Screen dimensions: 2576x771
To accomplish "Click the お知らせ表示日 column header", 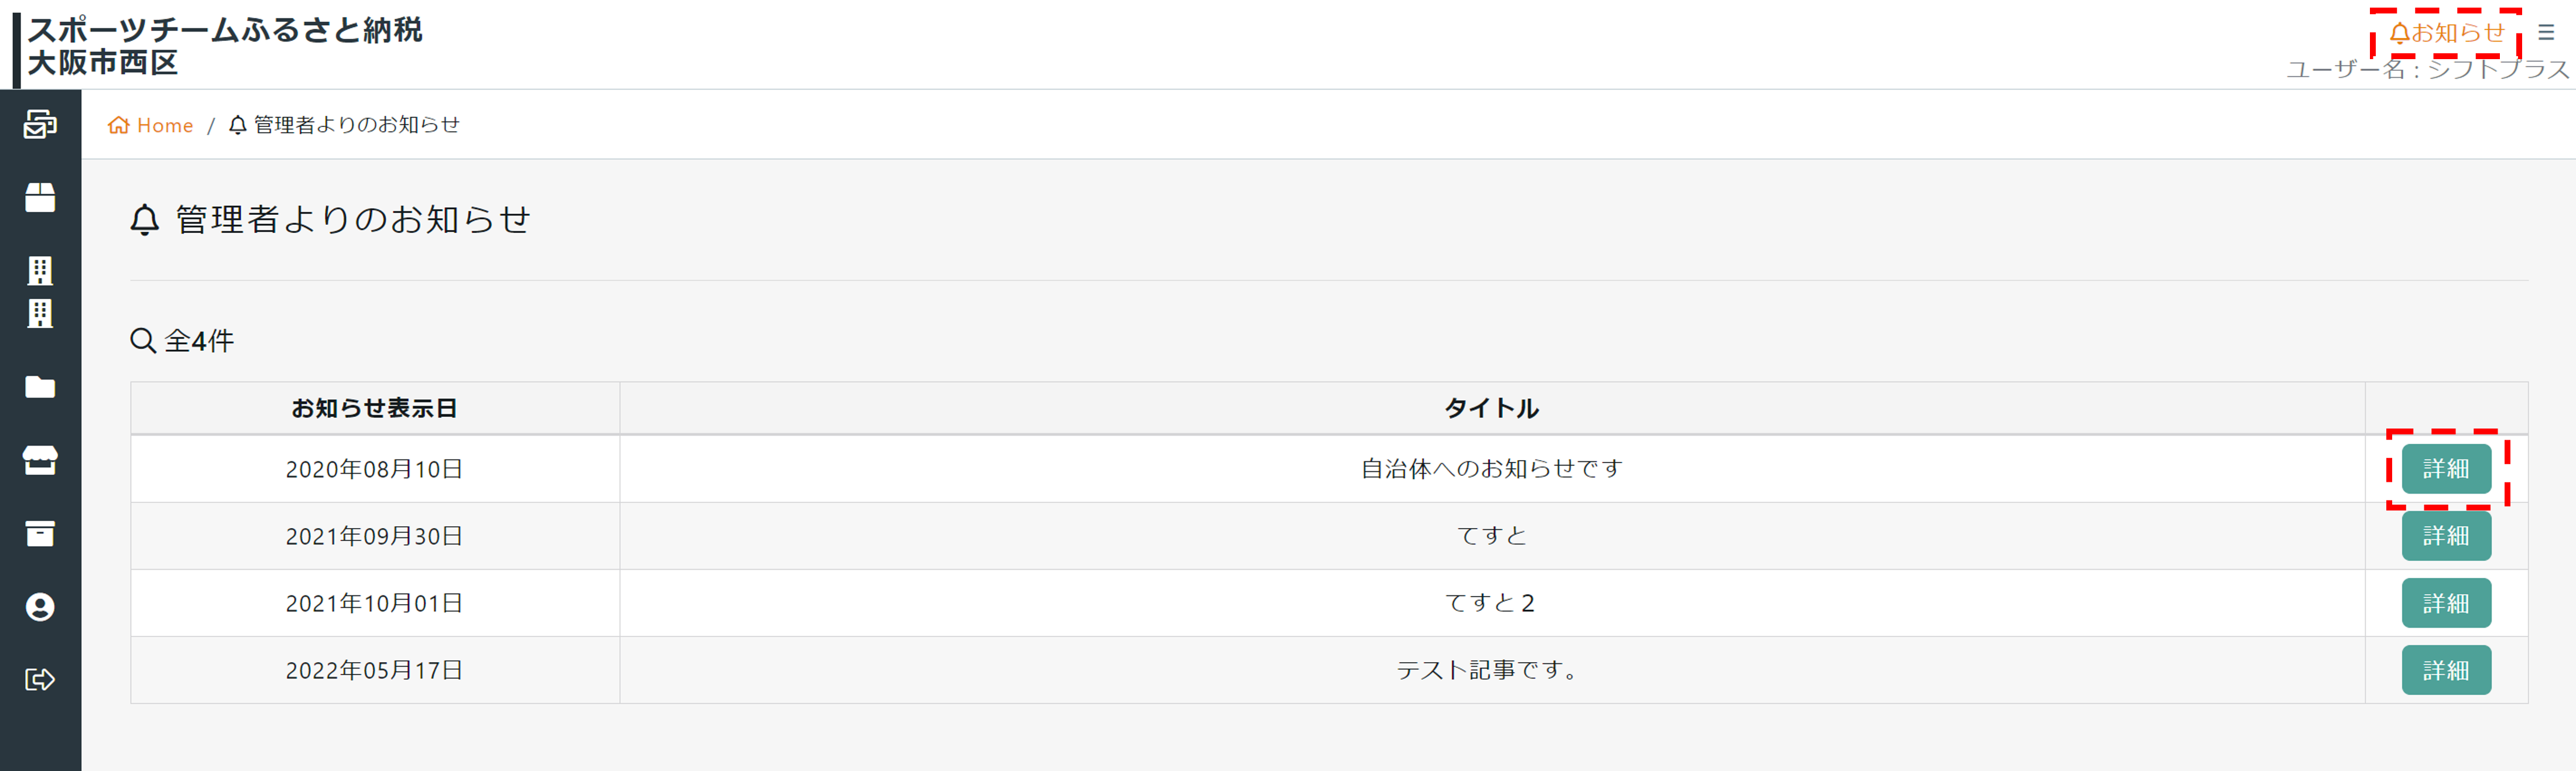I will click(x=374, y=408).
